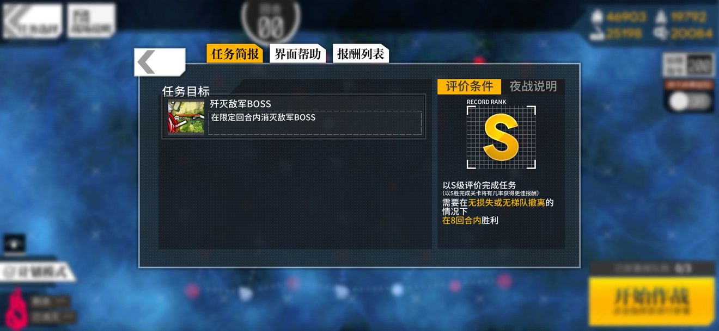Click the manpower resource icon top right
This screenshot has width=719, height=331.
597,17
